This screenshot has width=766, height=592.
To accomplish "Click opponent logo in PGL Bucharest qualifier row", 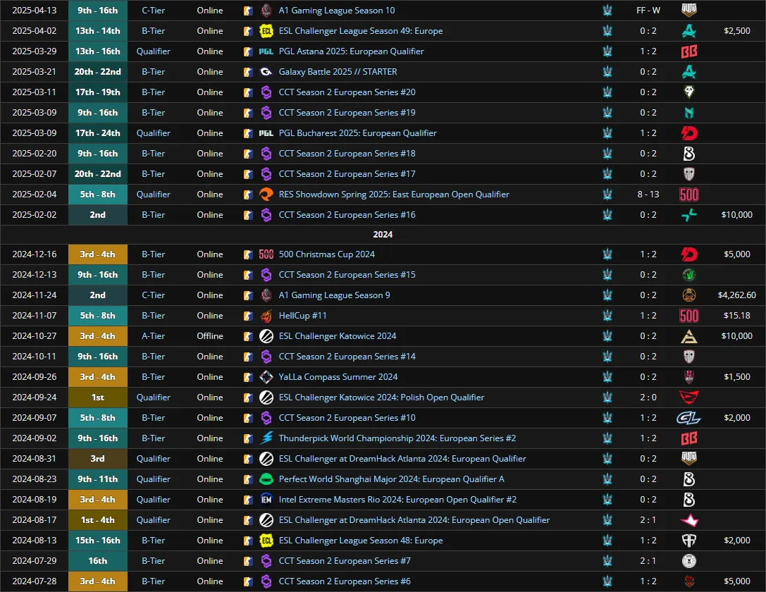I will pos(689,133).
